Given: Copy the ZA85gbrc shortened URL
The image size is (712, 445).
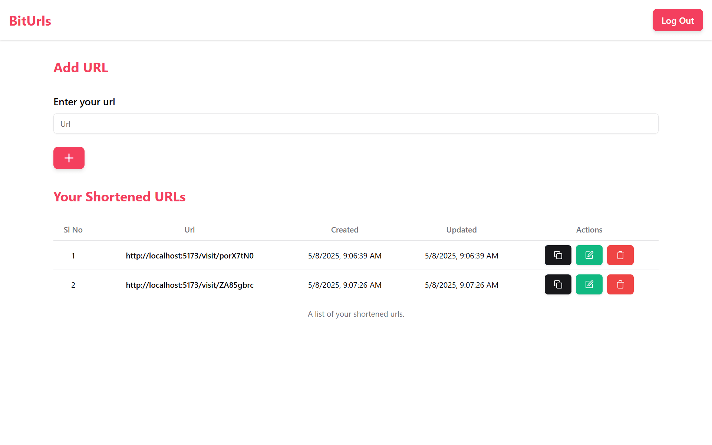Looking at the screenshot, I should [x=558, y=284].
